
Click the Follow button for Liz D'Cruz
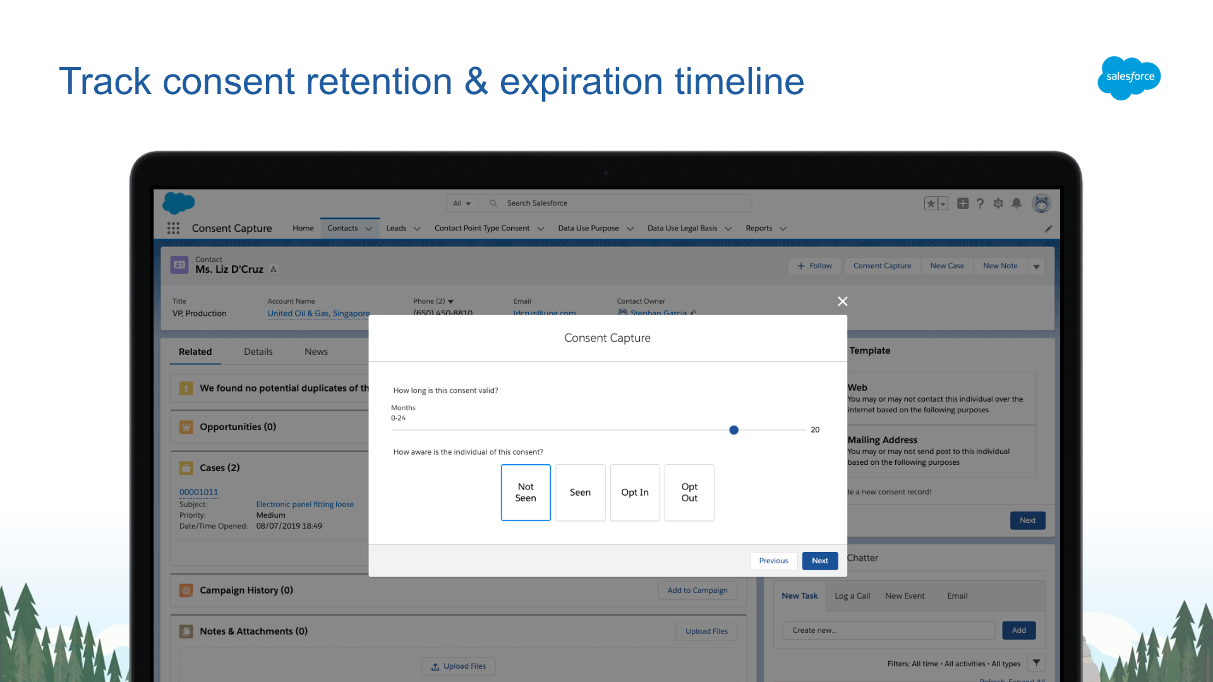[x=814, y=265]
